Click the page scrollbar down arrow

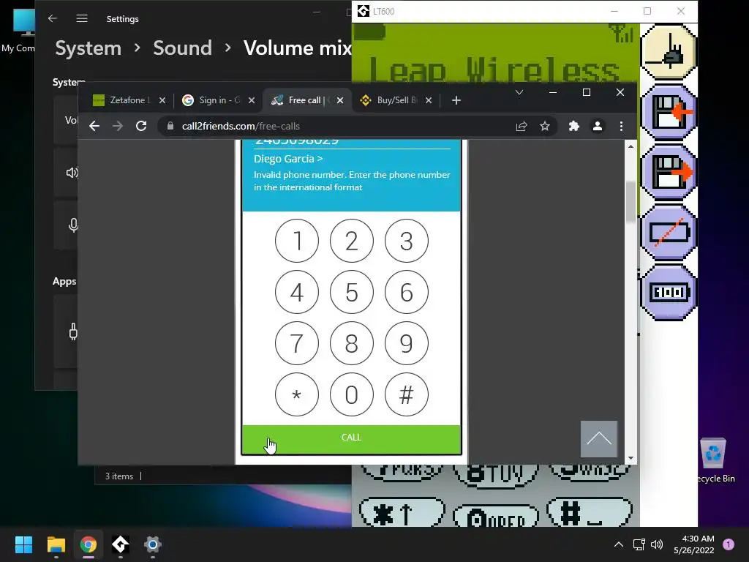pos(631,458)
